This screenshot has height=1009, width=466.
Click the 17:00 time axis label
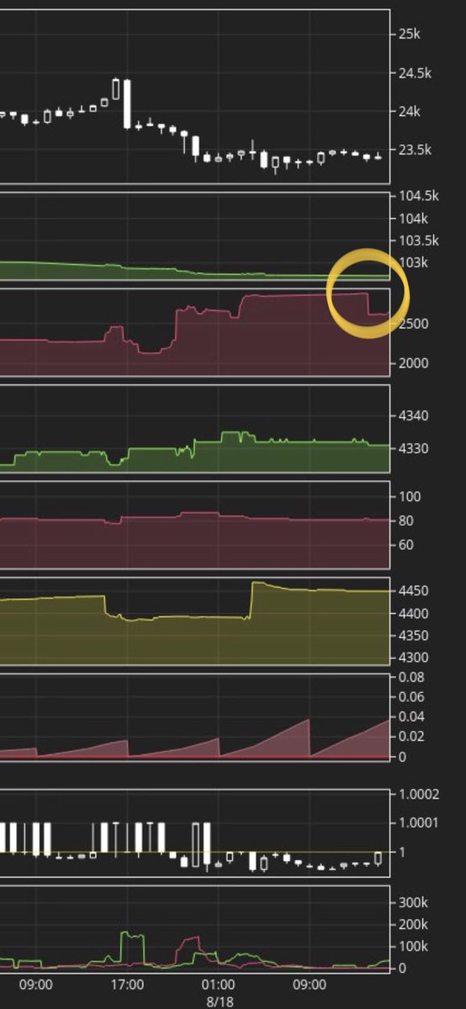coord(127,985)
